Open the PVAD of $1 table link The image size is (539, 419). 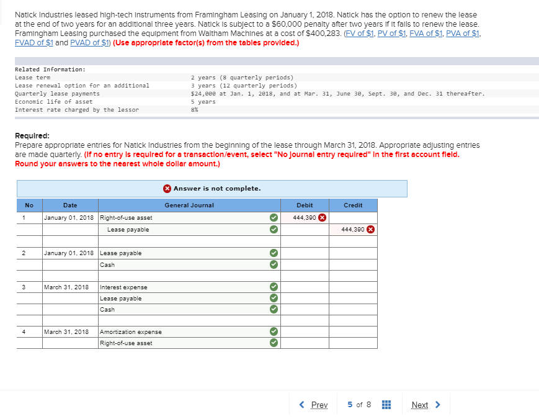pos(89,43)
